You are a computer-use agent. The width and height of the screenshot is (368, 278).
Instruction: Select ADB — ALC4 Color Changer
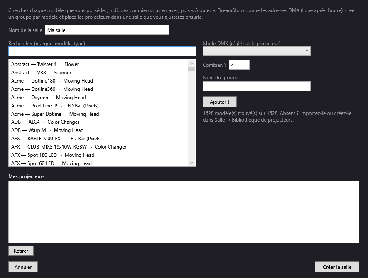click(98, 122)
